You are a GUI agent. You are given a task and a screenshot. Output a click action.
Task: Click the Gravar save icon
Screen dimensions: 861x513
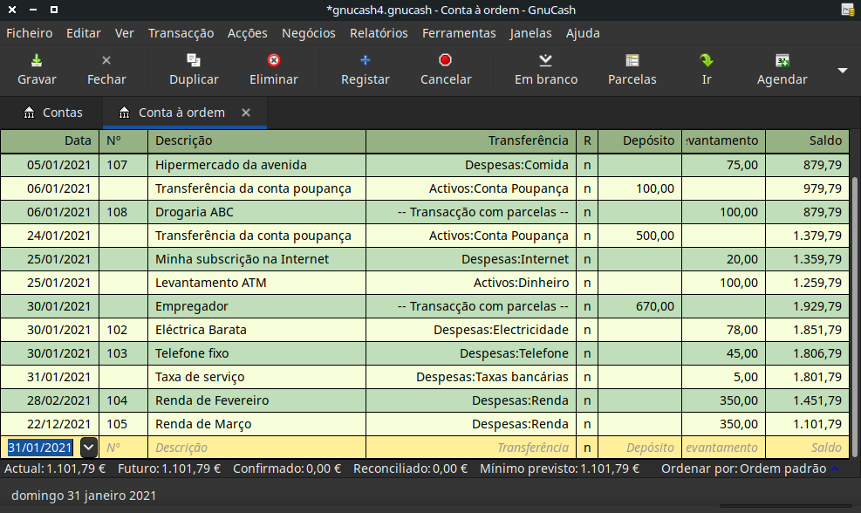[x=37, y=61]
